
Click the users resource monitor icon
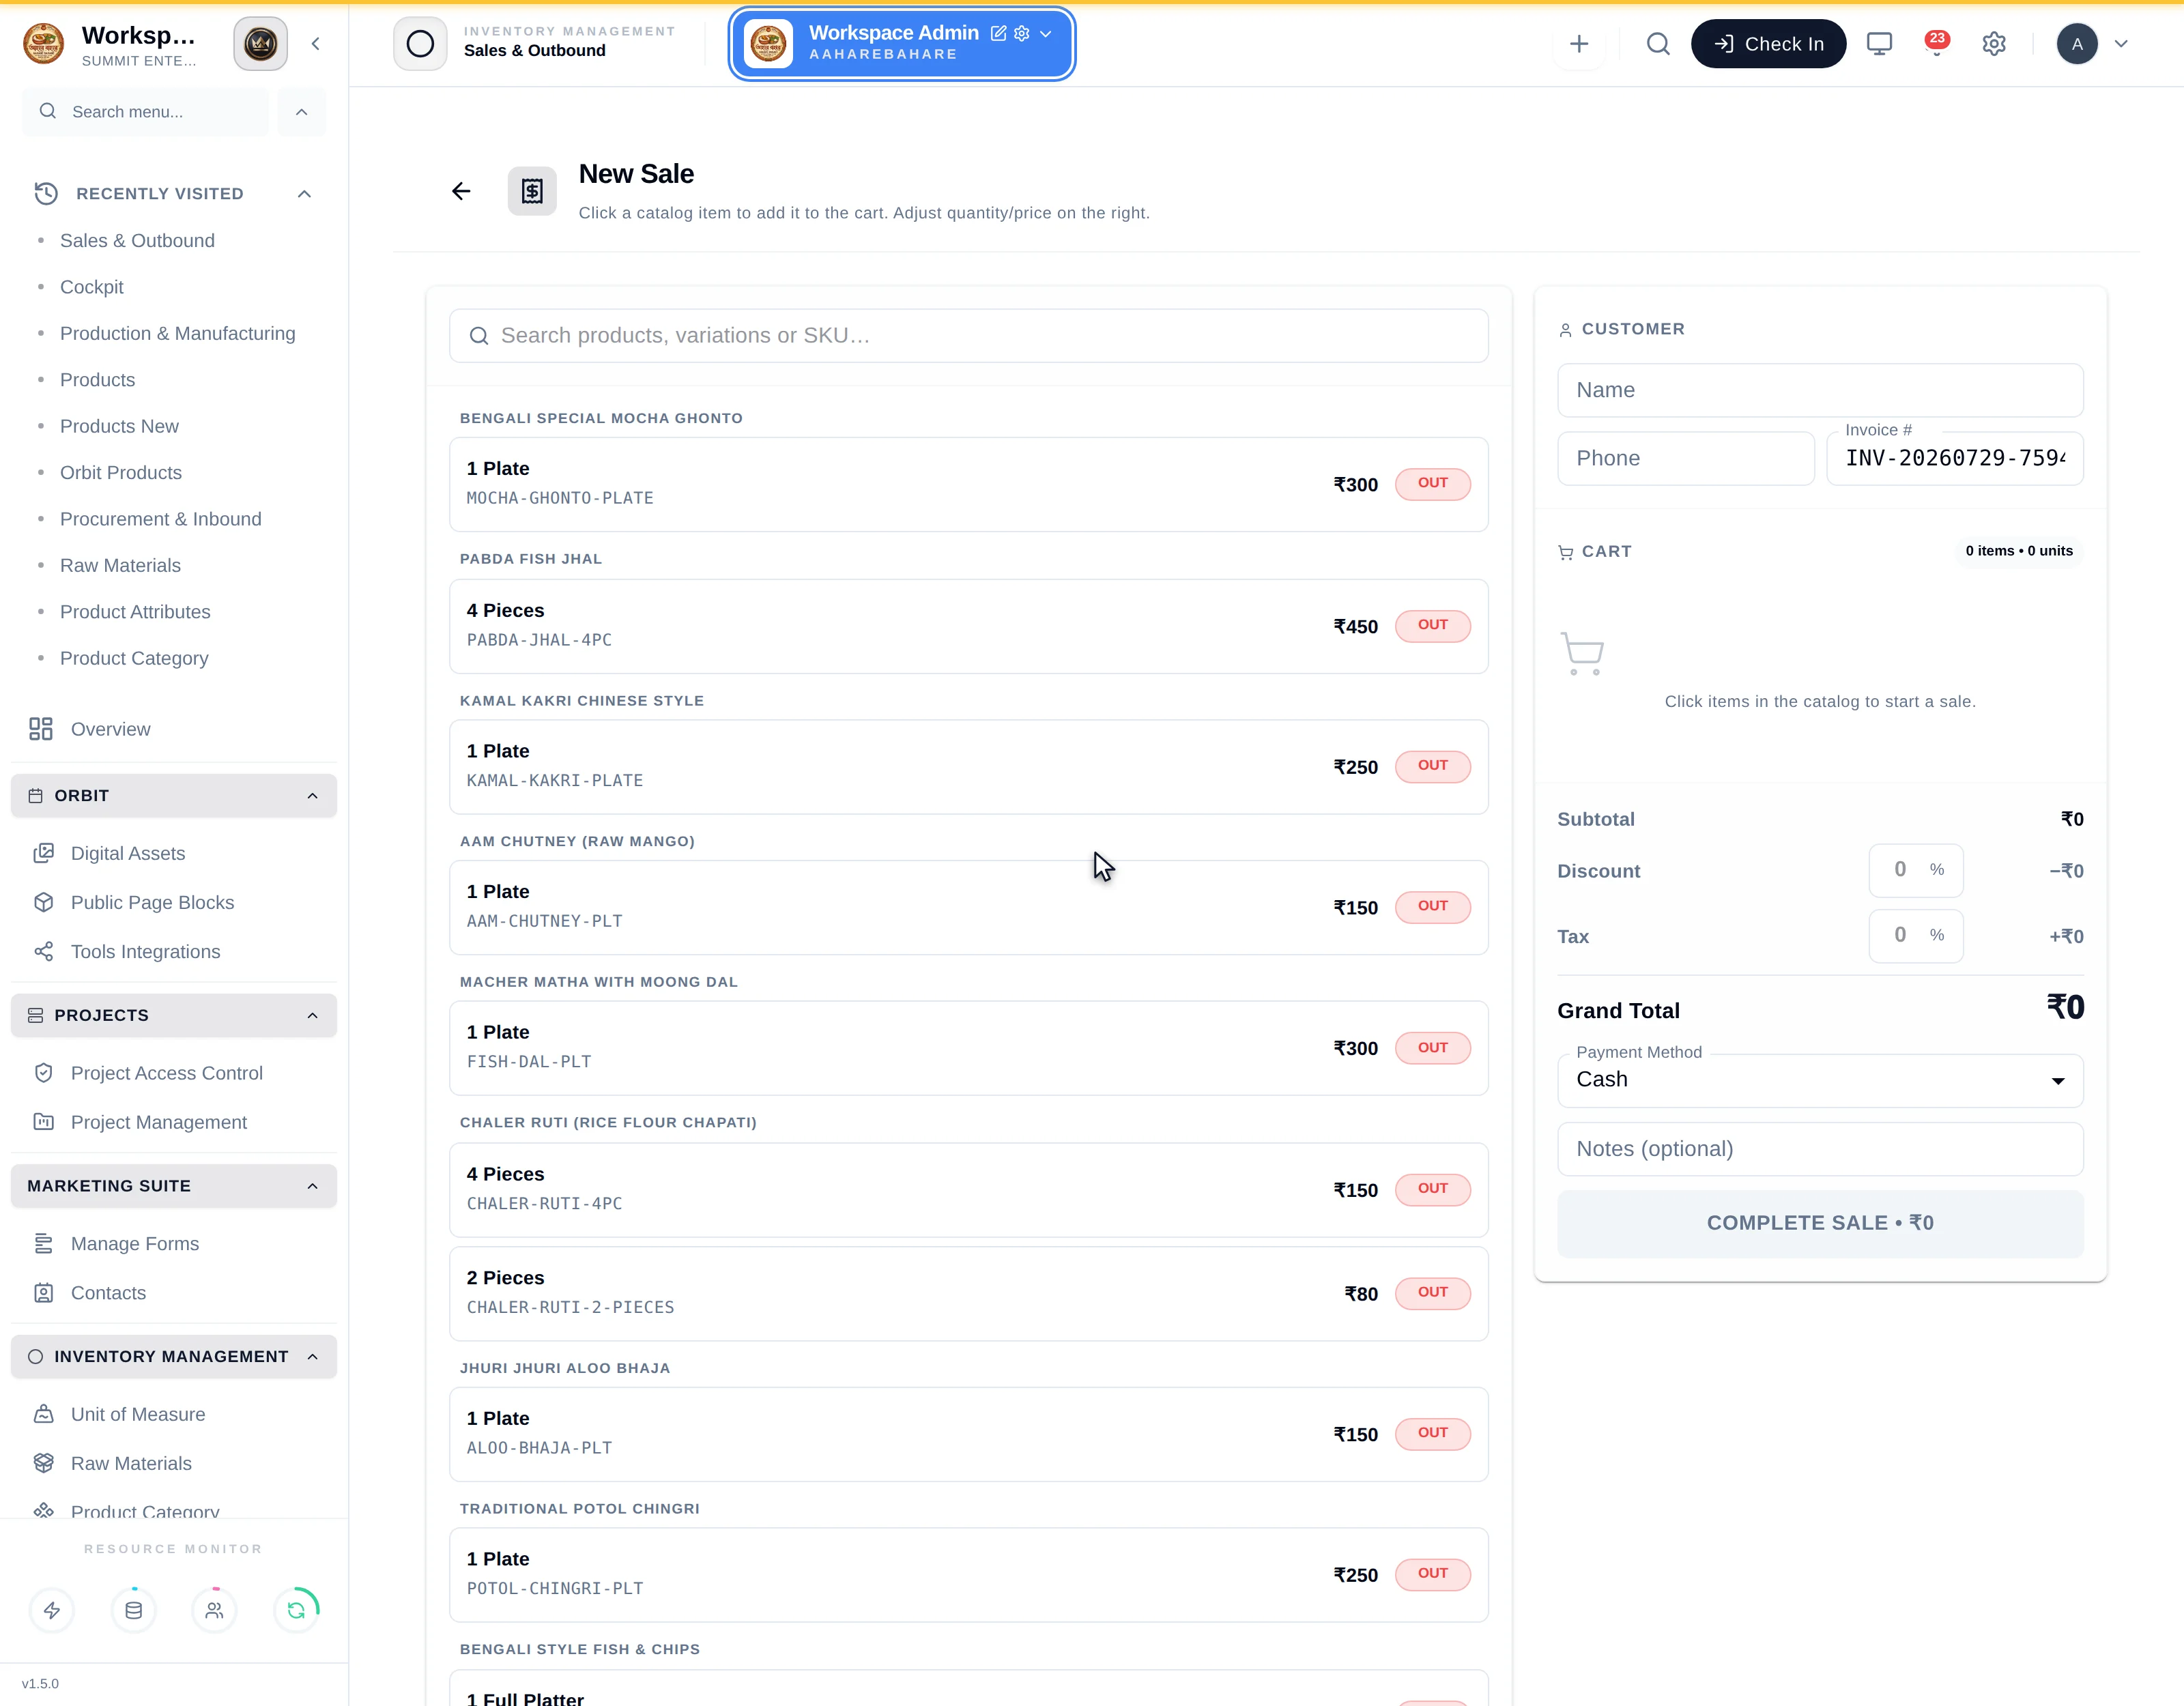click(214, 1610)
